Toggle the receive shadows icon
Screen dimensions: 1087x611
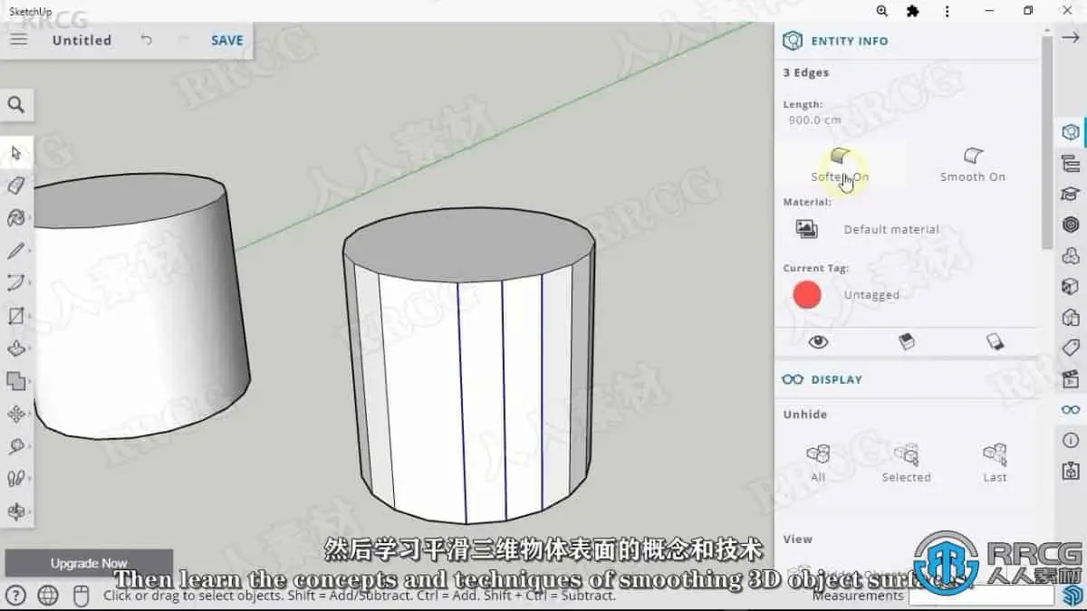[995, 341]
